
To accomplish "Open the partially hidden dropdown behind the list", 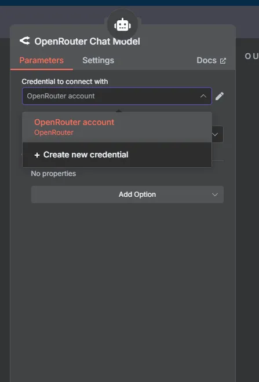I will (217, 134).
